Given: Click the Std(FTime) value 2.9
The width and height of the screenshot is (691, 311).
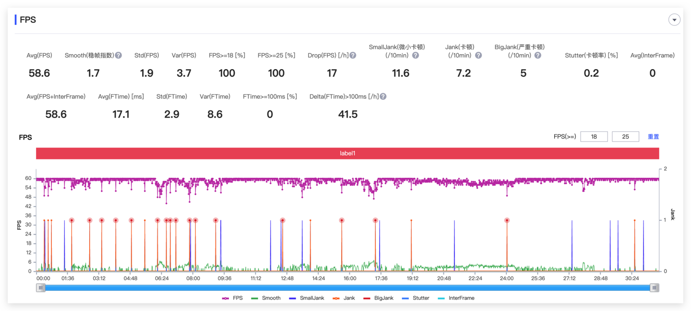Looking at the screenshot, I should pos(172,114).
